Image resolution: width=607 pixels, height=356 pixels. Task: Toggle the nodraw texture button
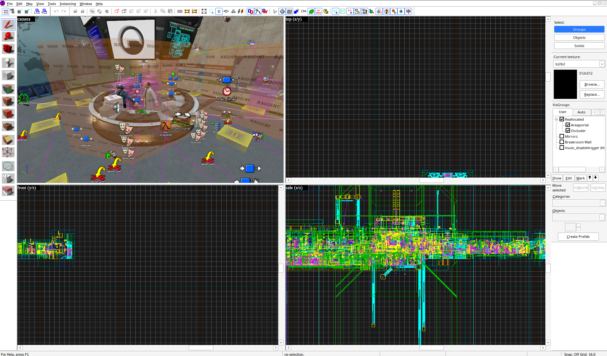[319, 11]
